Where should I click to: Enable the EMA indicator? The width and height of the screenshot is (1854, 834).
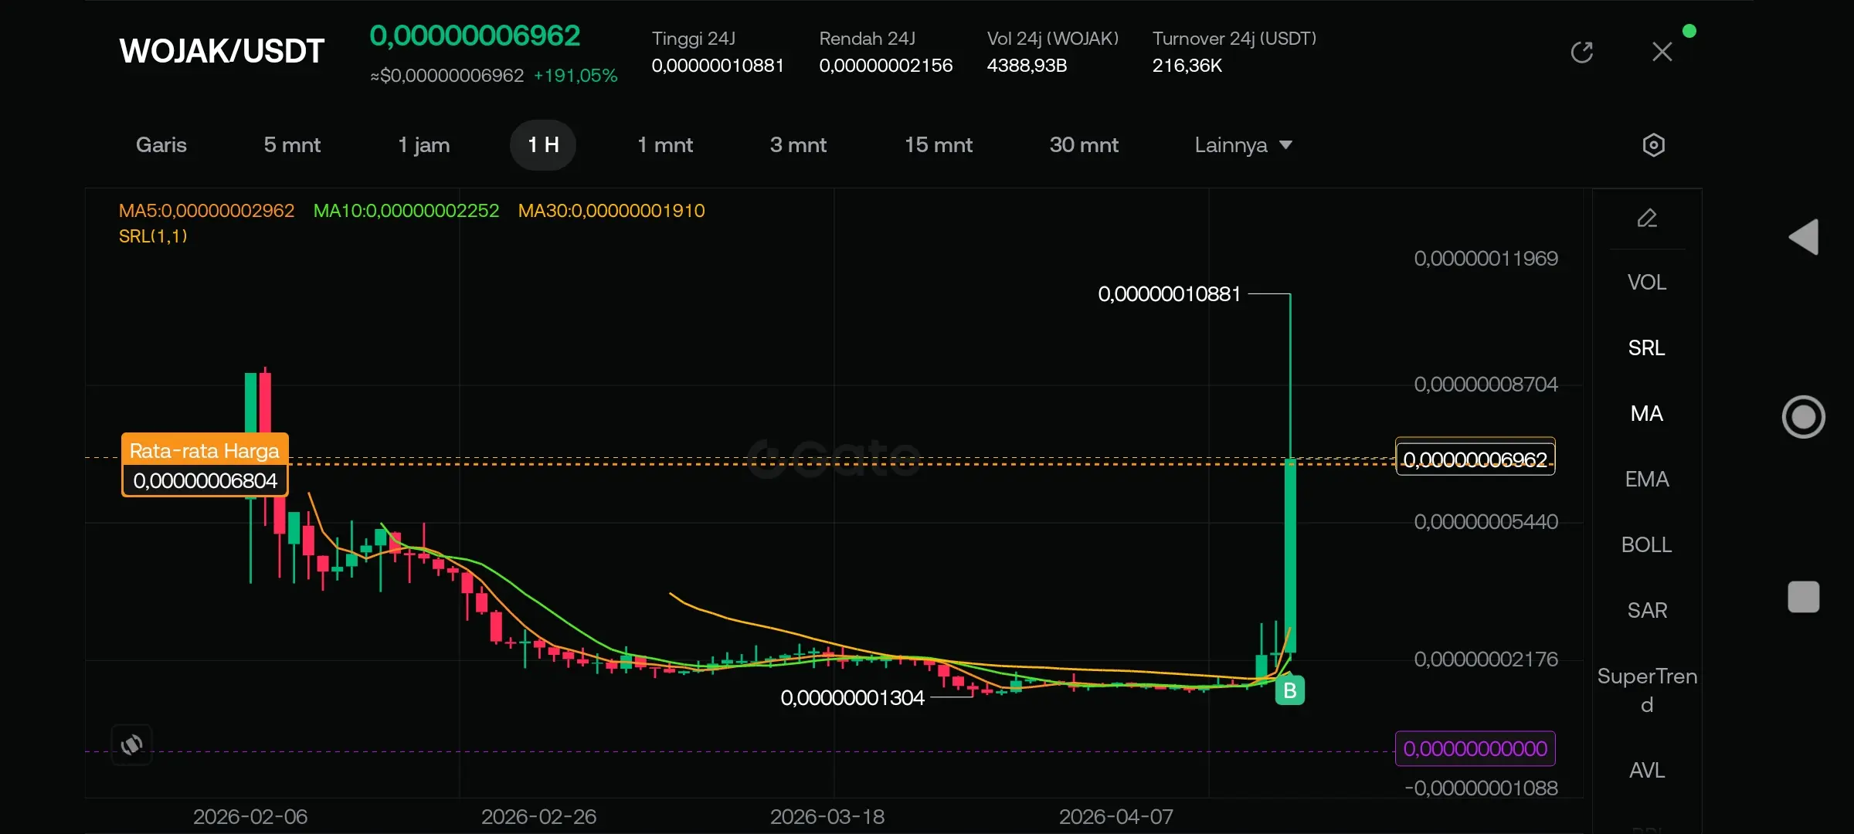(1646, 480)
